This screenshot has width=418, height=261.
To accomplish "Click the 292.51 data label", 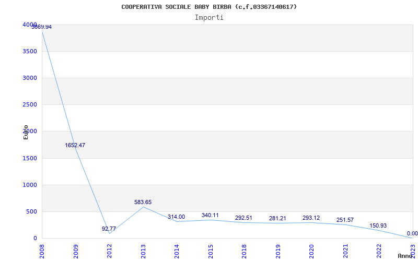I will (x=243, y=218).
